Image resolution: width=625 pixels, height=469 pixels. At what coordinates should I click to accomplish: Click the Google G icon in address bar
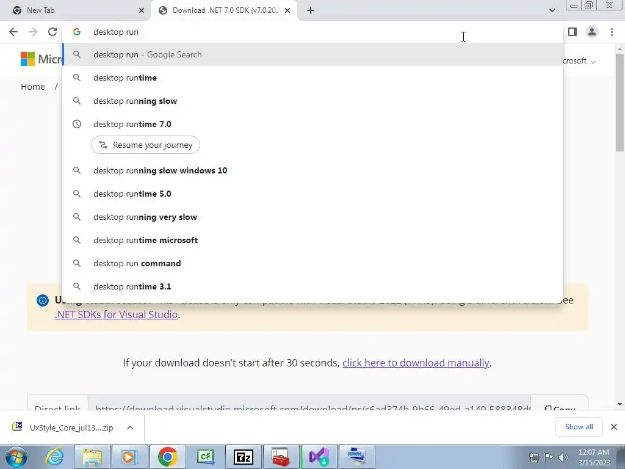[x=77, y=32]
